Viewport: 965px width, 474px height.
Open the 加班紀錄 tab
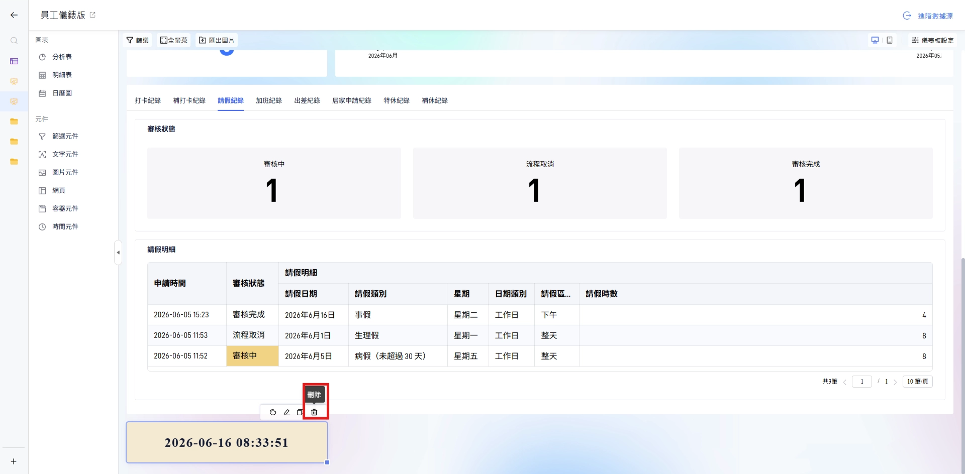coord(269,100)
